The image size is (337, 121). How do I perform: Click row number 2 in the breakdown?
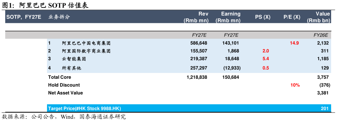click(x=49, y=51)
